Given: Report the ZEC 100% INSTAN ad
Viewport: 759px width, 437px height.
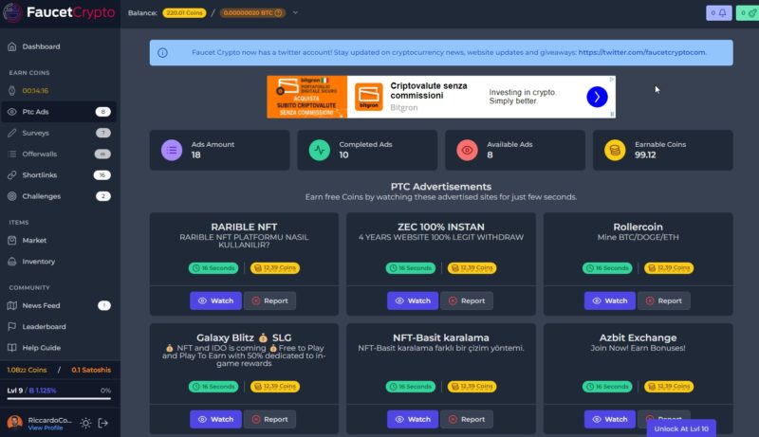Looking at the screenshot, I should (466, 300).
